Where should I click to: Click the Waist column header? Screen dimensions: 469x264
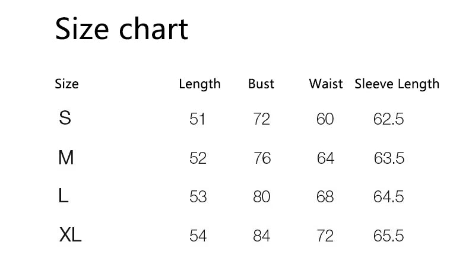click(x=326, y=84)
